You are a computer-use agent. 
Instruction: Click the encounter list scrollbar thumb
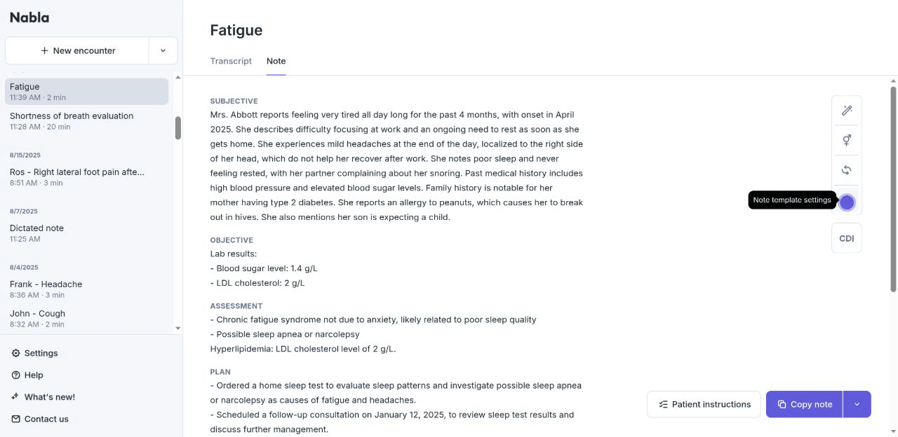point(178,127)
